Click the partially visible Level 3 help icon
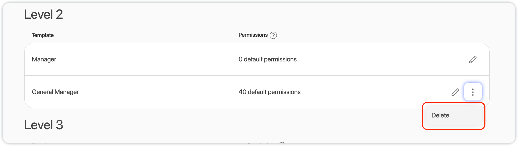 (283, 143)
